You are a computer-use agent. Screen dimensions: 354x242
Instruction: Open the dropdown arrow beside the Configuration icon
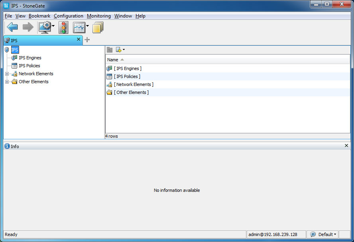[53, 26]
